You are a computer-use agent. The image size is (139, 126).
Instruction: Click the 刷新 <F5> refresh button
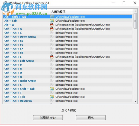point(48,118)
